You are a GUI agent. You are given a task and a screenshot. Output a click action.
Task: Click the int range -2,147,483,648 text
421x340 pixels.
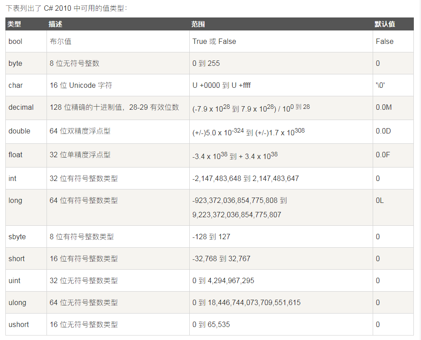pyautogui.click(x=217, y=178)
